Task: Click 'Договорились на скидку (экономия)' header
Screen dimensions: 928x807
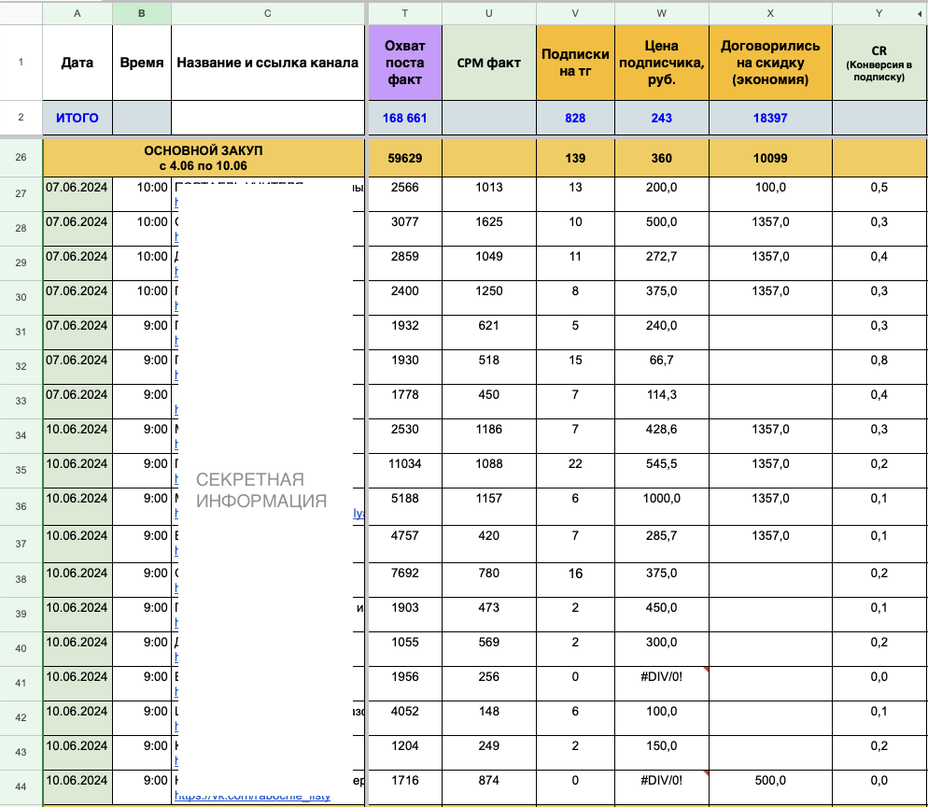Action: click(770, 63)
